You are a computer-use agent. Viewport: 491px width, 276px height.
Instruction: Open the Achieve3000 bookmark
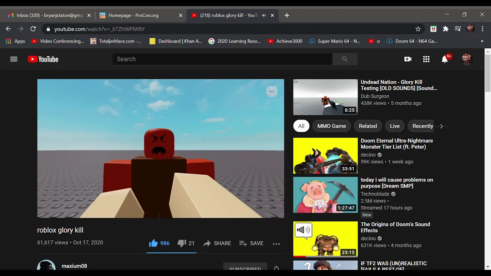coord(285,41)
